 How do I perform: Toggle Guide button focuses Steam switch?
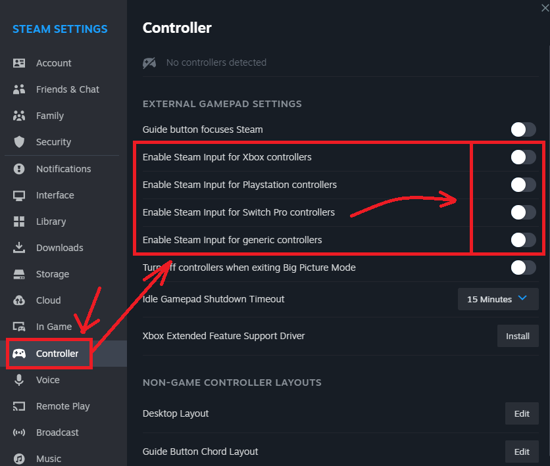coord(524,129)
